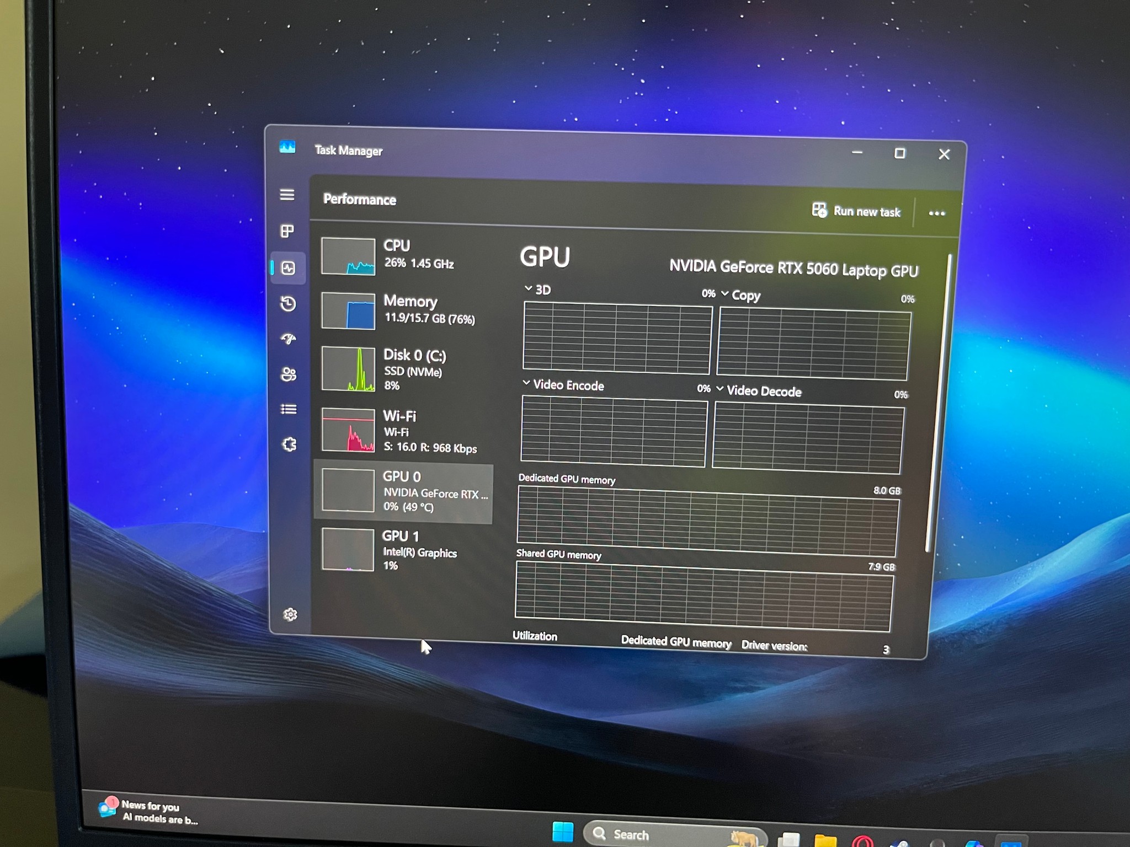Open Task View on the taskbar

[788, 840]
